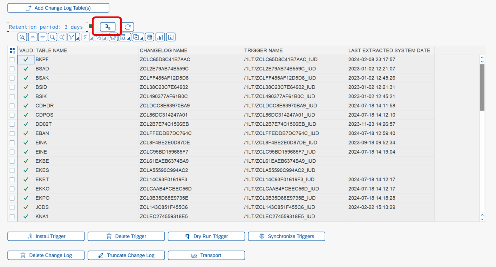Click the Delete Change Log button
This screenshot has width=496, height=267.
tap(46, 255)
